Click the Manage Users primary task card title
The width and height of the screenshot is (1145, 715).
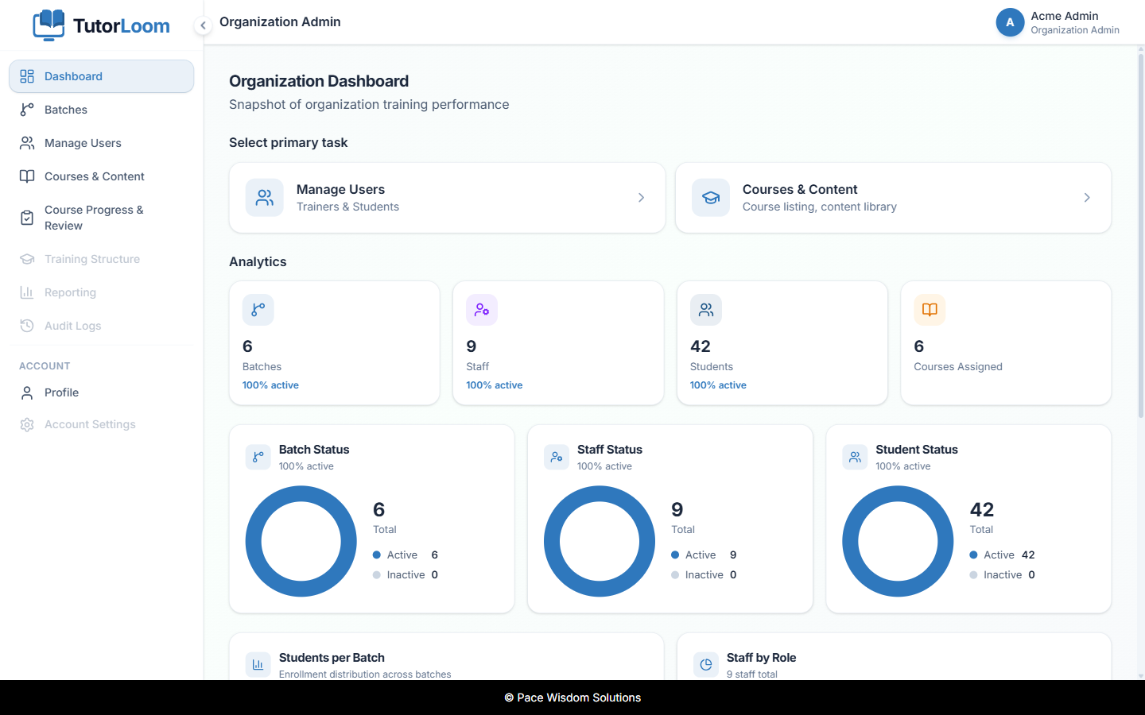pyautogui.click(x=340, y=189)
